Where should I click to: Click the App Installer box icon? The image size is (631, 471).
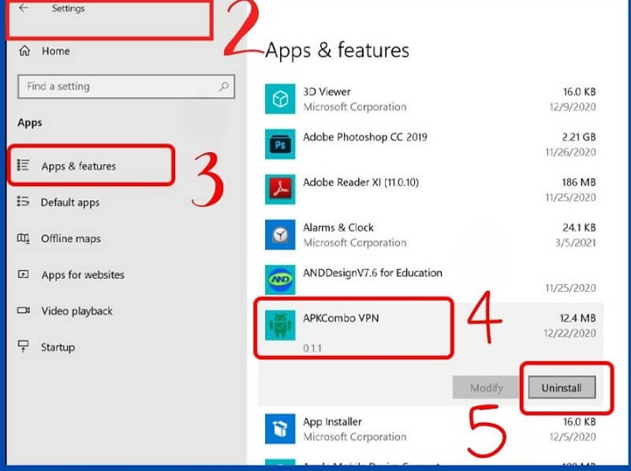pos(280,428)
